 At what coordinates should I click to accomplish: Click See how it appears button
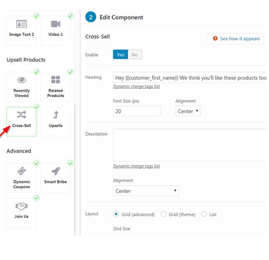pyautogui.click(x=236, y=39)
